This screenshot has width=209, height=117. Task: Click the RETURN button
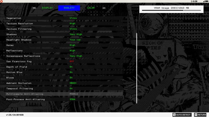pos(200,115)
